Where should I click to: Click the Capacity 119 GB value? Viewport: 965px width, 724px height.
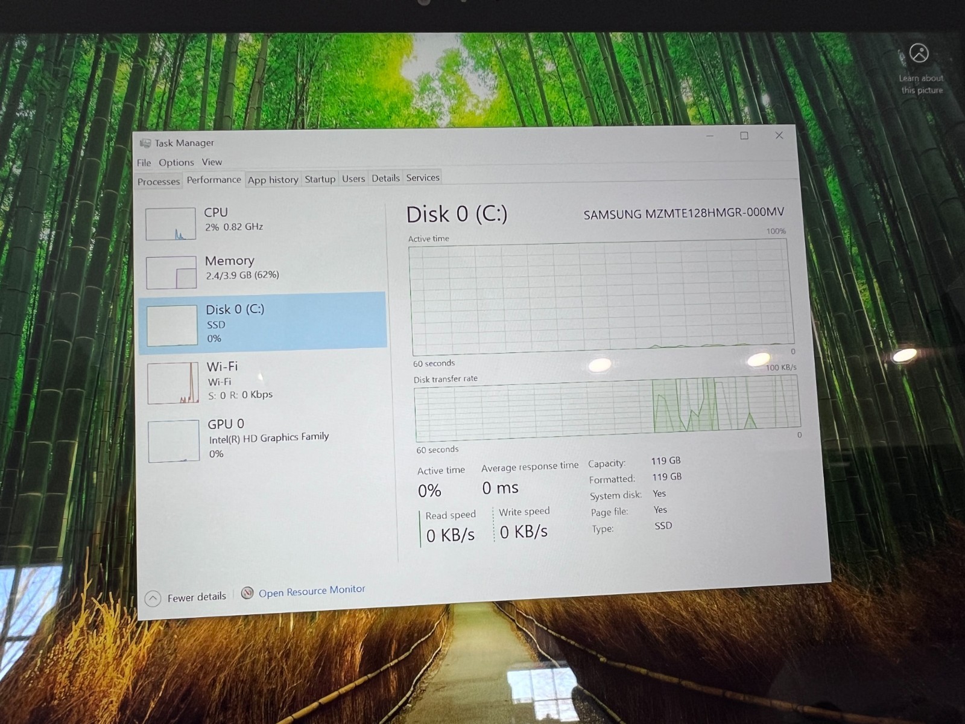(x=666, y=461)
